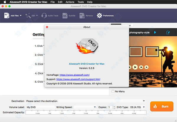
Task: Click the Preferences label in the toolbar
Action: pyautogui.click(x=108, y=16)
